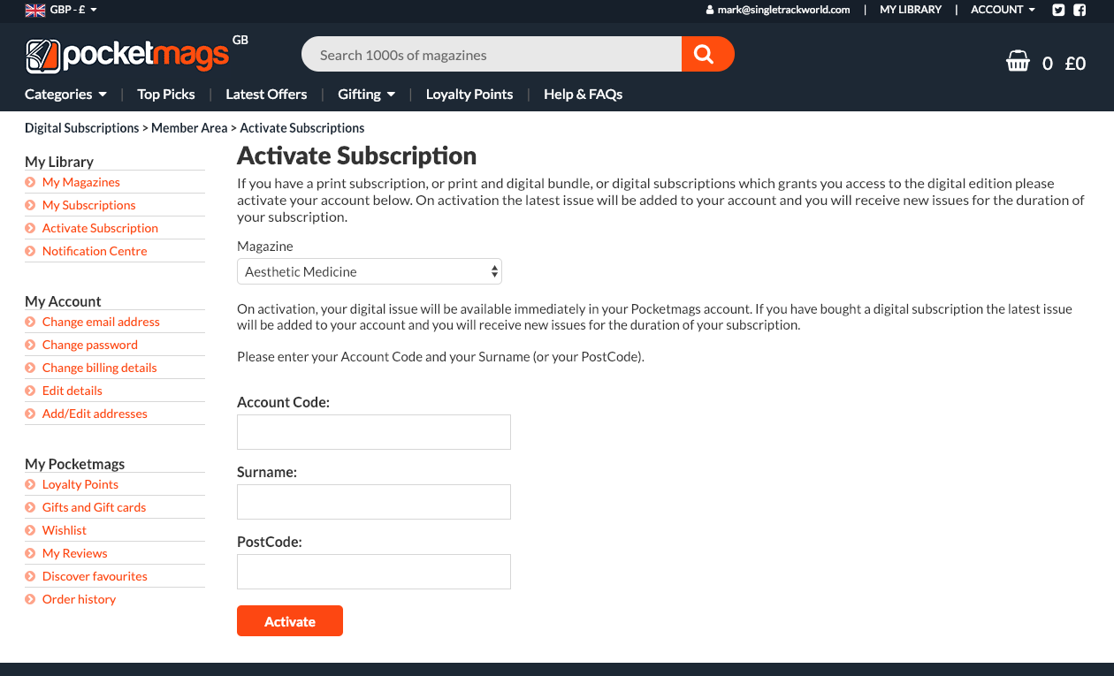Open the shopping basket icon
This screenshot has width=1114, height=676.
(x=1019, y=63)
